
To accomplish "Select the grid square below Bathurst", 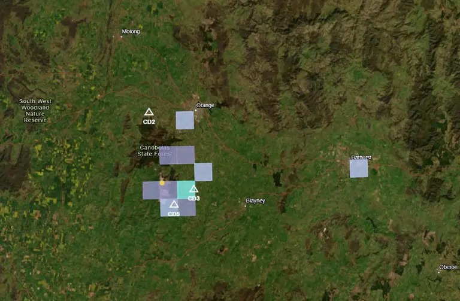I will pyautogui.click(x=359, y=169).
